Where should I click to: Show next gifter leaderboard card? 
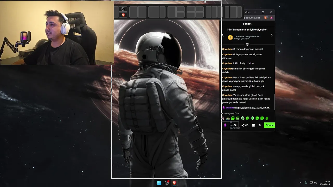pyautogui.click(x=272, y=35)
